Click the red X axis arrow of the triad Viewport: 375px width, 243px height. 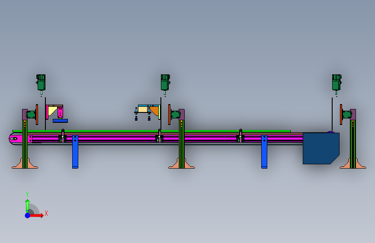(37, 215)
